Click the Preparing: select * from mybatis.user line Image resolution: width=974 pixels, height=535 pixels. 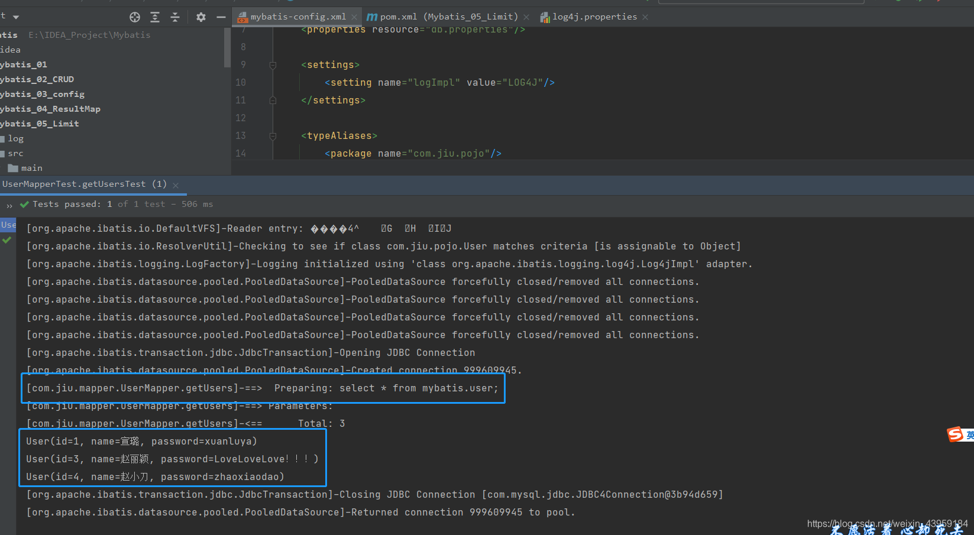(263, 388)
